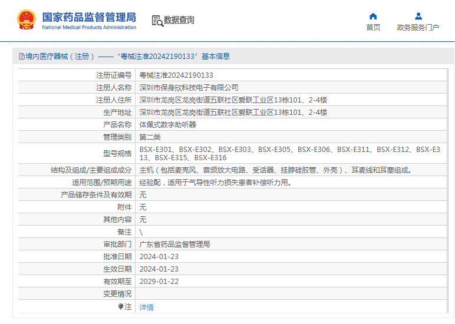Viewport: 455px width, 324px height.
Task: Open 政务服务门户 portal link
Action: click(418, 28)
